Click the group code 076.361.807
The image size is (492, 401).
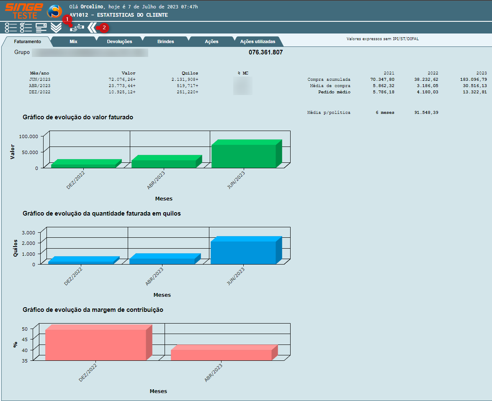click(265, 53)
